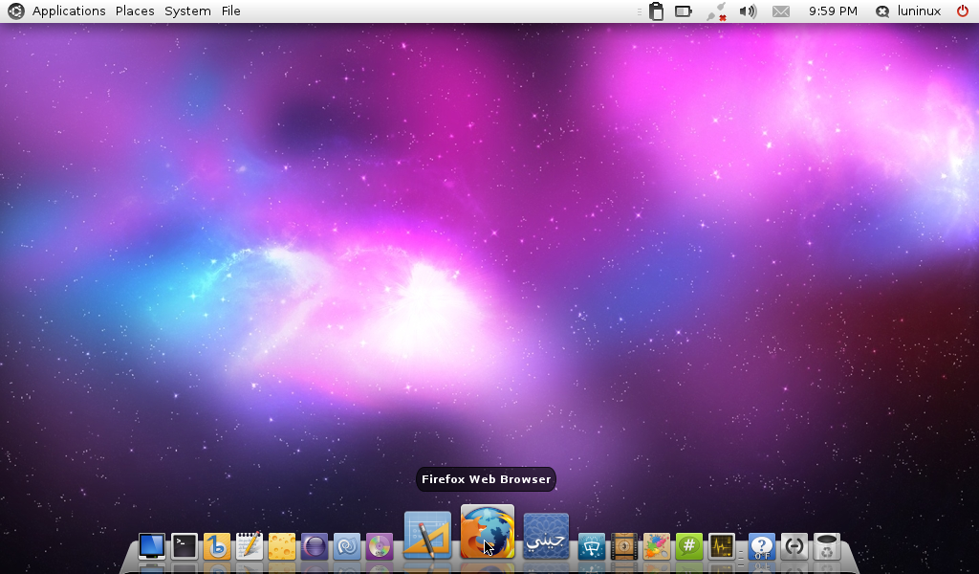Open the File menu in top panel
This screenshot has width=979, height=574.
click(x=231, y=11)
